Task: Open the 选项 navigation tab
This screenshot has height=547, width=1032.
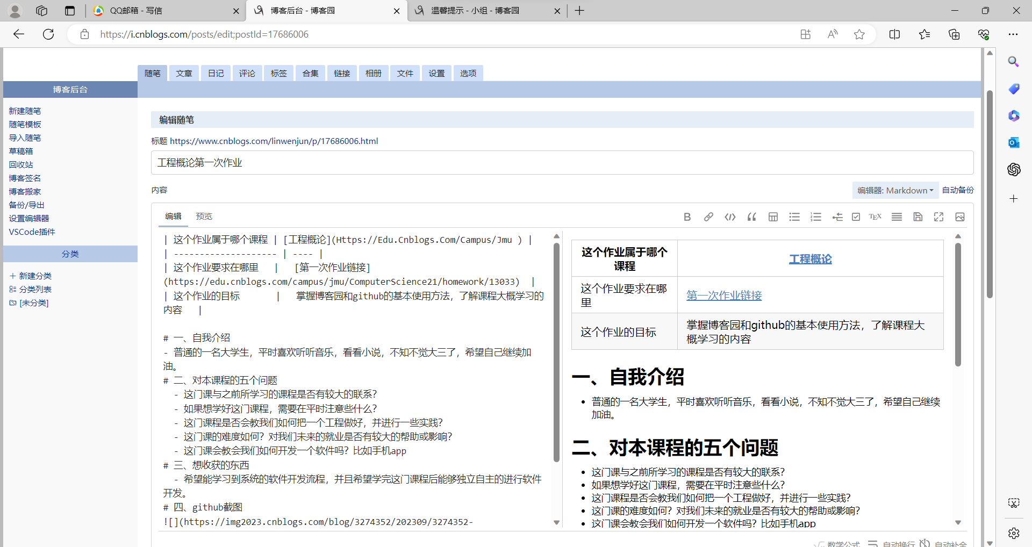Action: (468, 73)
